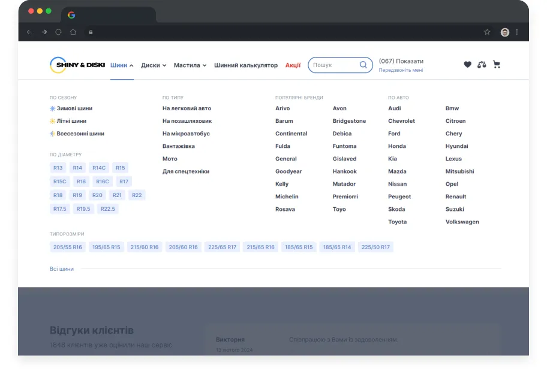547x375 pixels.
Task: Choose diameter R22.5
Action: point(108,208)
